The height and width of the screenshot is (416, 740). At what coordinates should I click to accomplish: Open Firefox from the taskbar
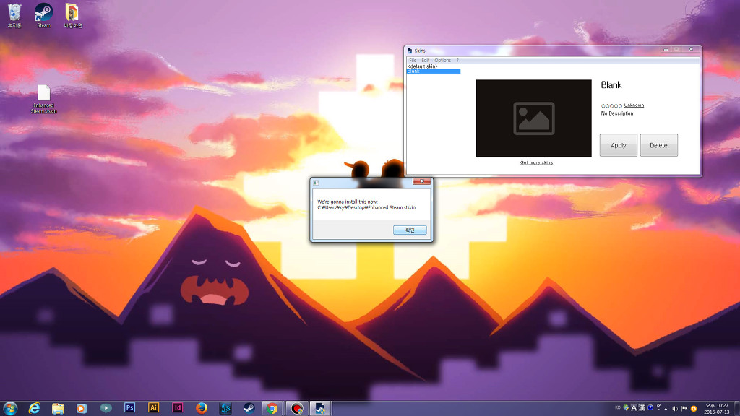[201, 407]
